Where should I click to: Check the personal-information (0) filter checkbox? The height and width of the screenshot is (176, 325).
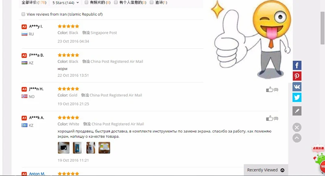click(116, 2)
